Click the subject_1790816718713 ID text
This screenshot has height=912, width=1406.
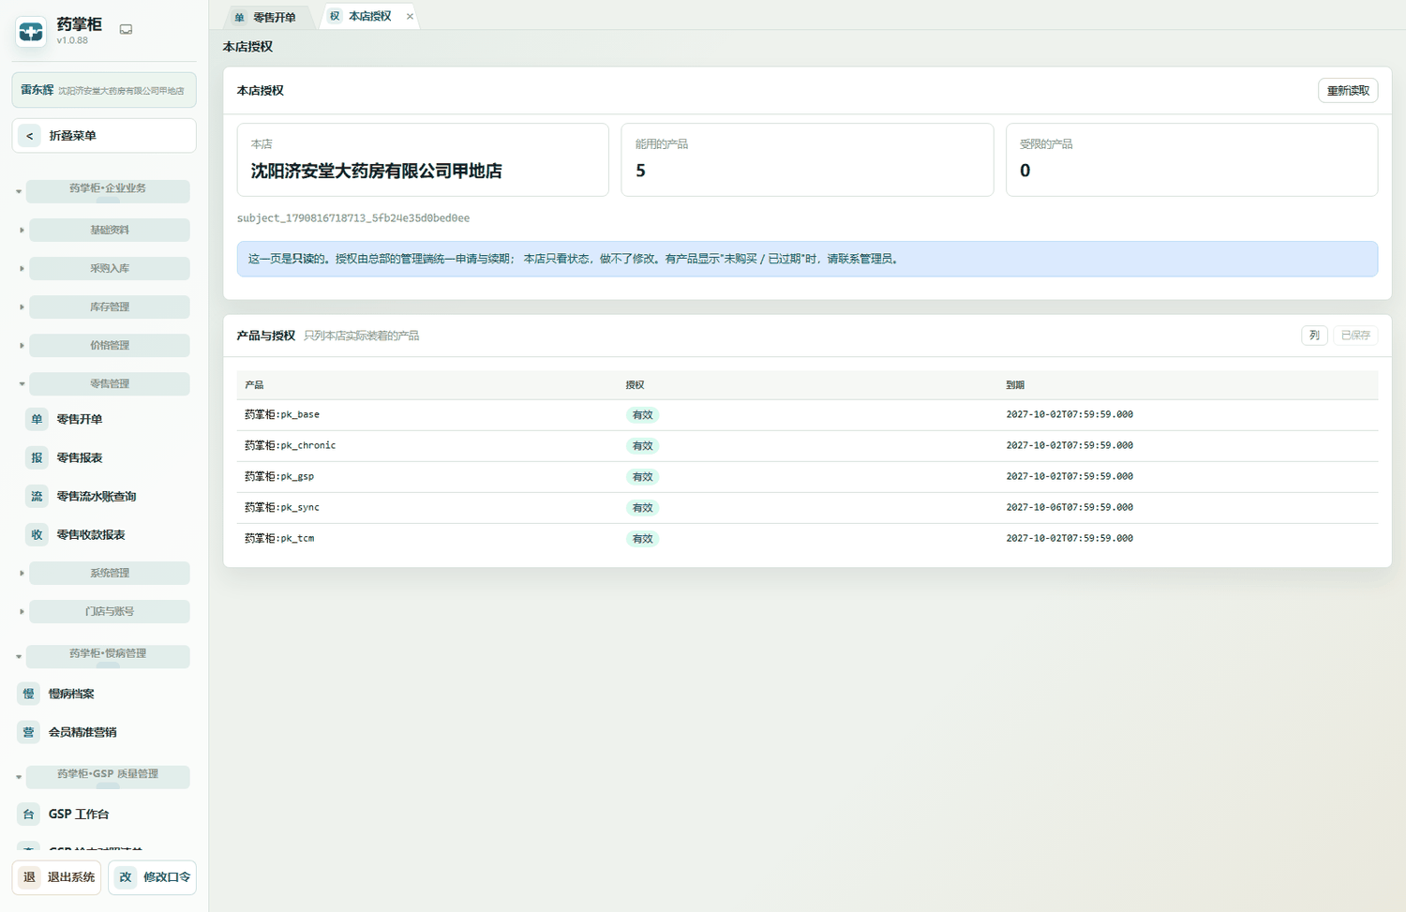coord(353,218)
